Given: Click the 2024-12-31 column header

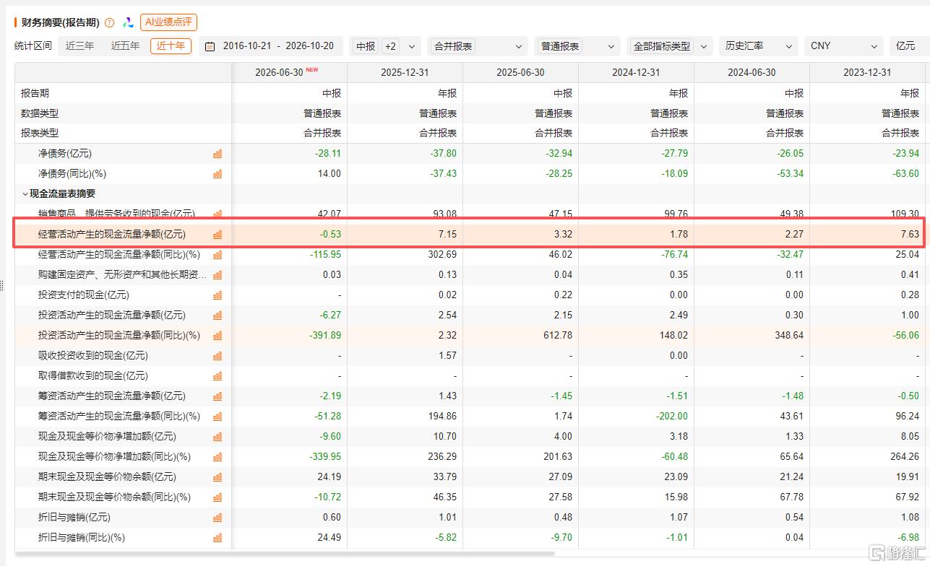Looking at the screenshot, I should tap(636, 73).
